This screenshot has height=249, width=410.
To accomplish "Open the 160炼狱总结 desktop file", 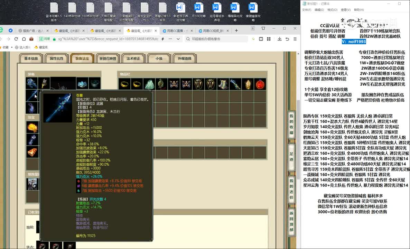I will tap(90, 10).
